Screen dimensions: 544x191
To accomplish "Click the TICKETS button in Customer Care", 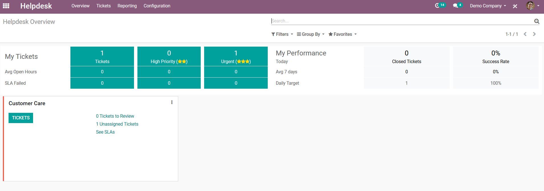I will pyautogui.click(x=21, y=118).
